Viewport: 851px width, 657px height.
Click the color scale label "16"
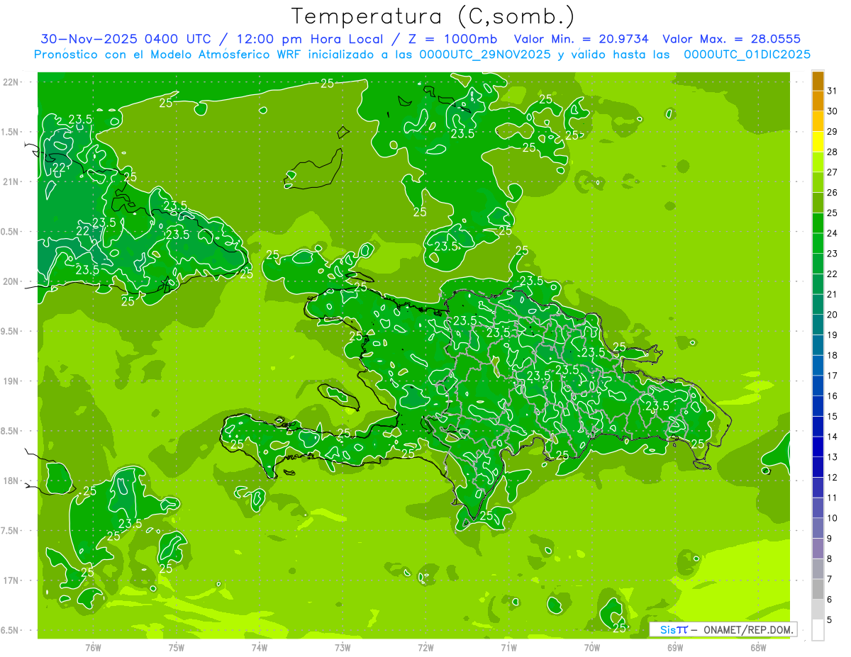click(832, 396)
